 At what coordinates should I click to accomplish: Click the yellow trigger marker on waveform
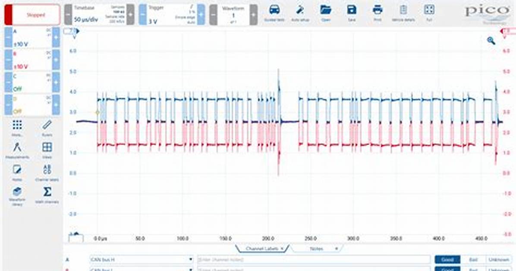coord(98,112)
